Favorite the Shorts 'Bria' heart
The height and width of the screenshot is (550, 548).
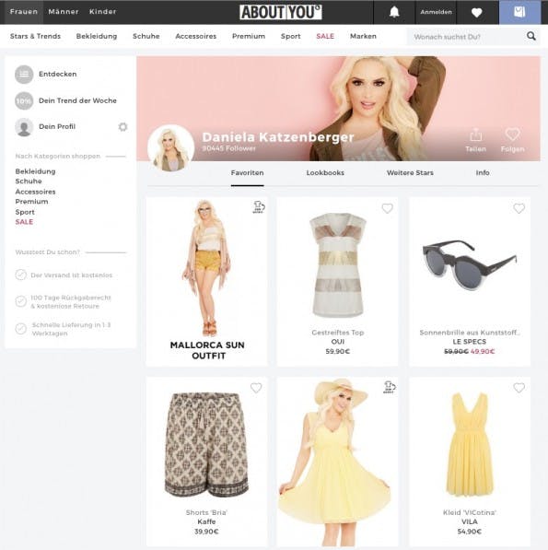point(256,388)
